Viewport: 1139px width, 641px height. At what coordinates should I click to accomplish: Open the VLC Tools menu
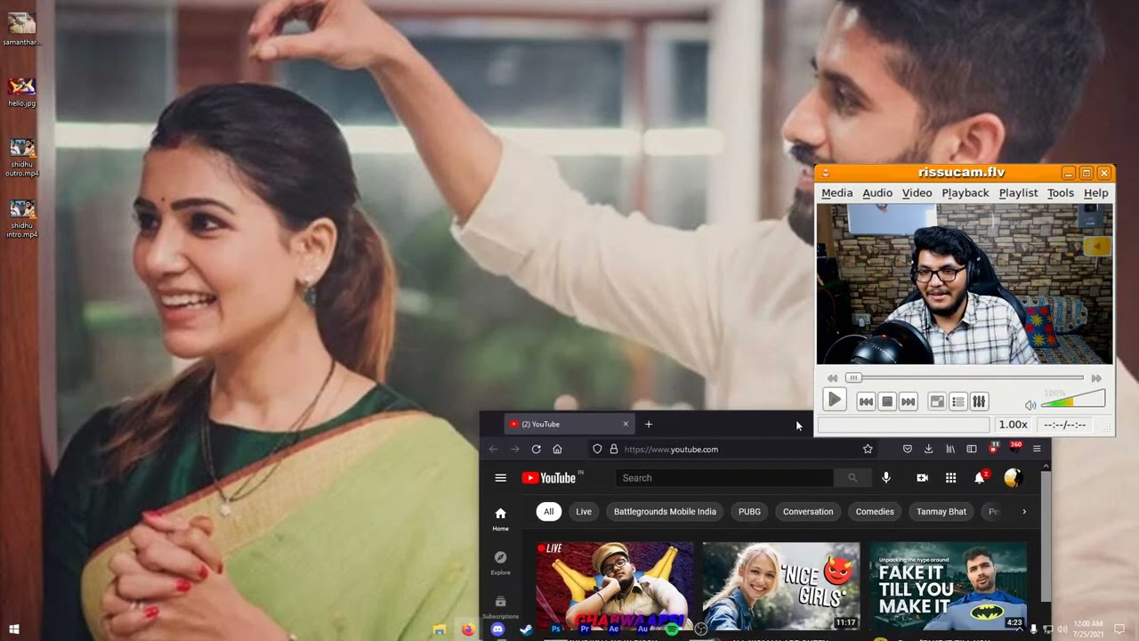tap(1060, 192)
